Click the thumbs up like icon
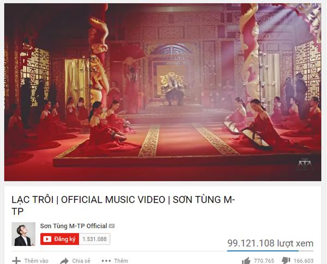This screenshot has width=327, height=264. pos(246,261)
